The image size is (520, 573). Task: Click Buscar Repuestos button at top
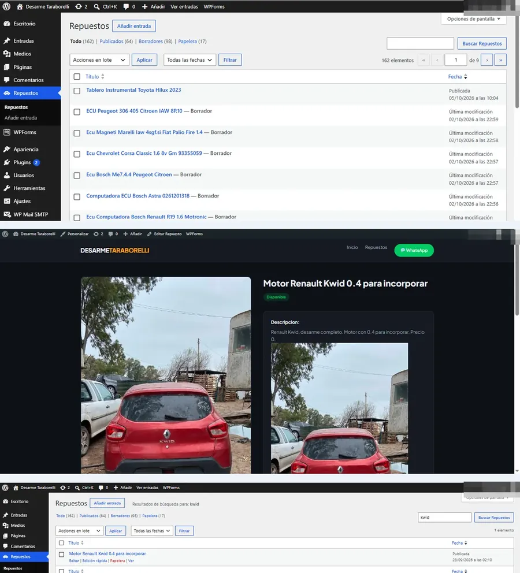[x=482, y=43]
